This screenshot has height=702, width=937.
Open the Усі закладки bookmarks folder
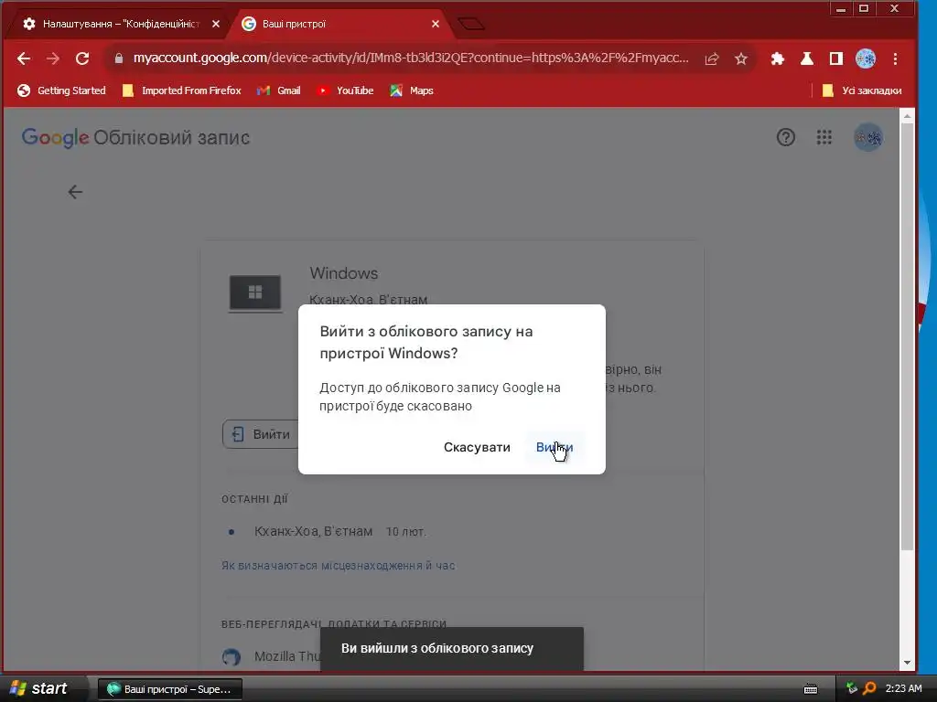point(862,90)
